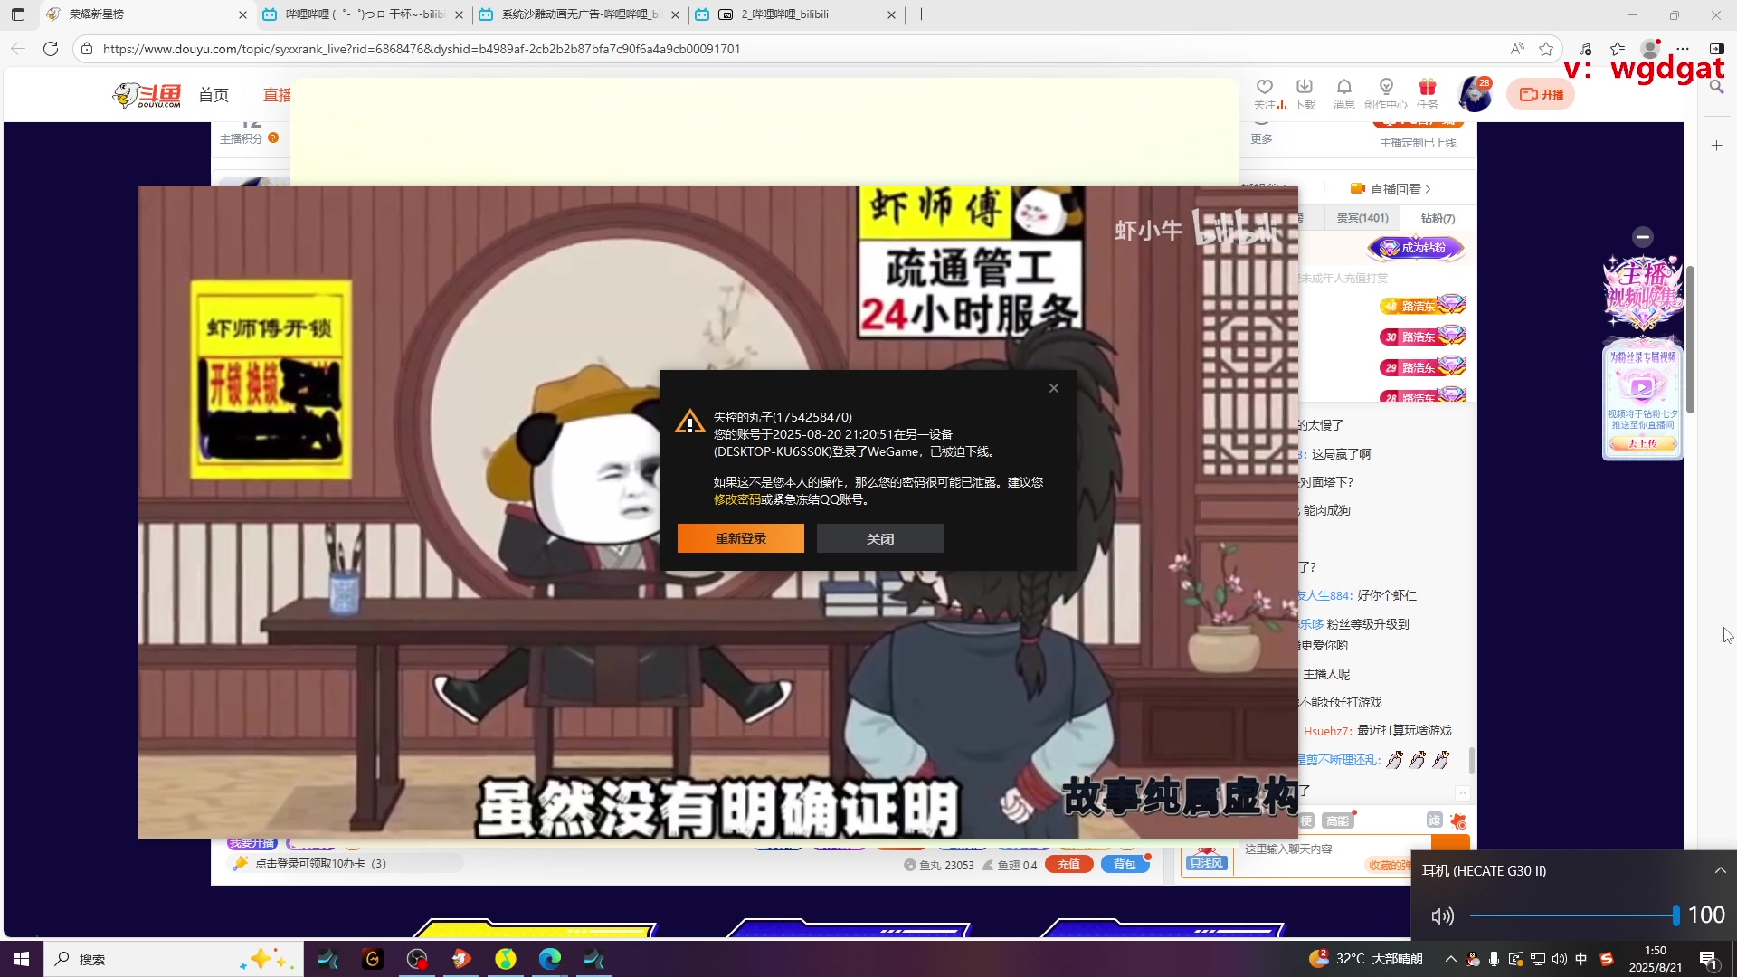
Task: Click the volume slider track
Action: 1572,915
